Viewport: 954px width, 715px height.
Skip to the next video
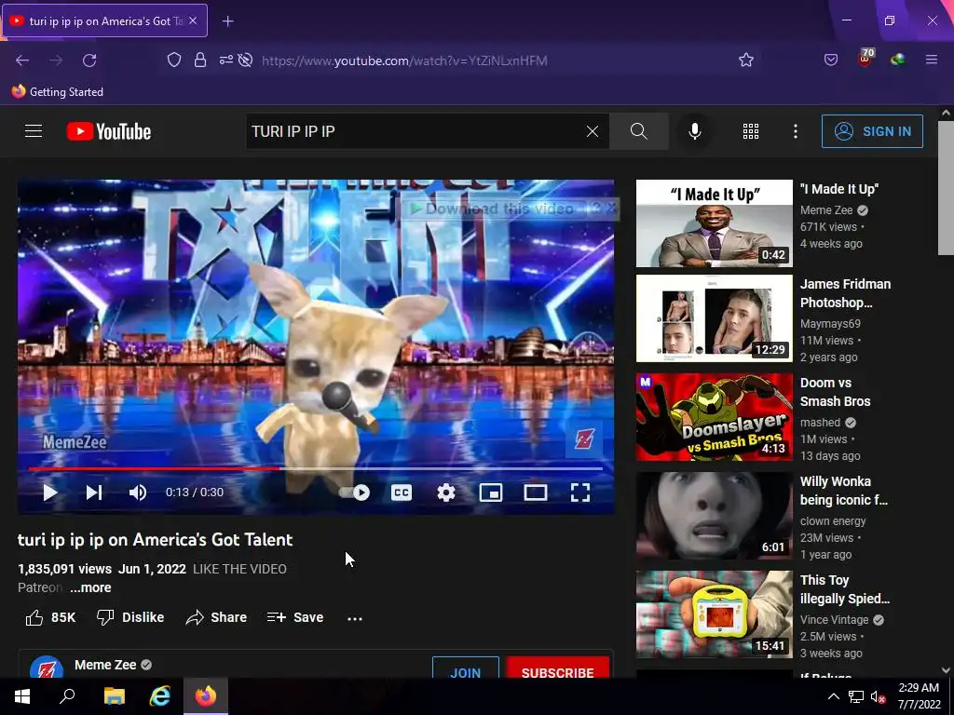tap(94, 492)
